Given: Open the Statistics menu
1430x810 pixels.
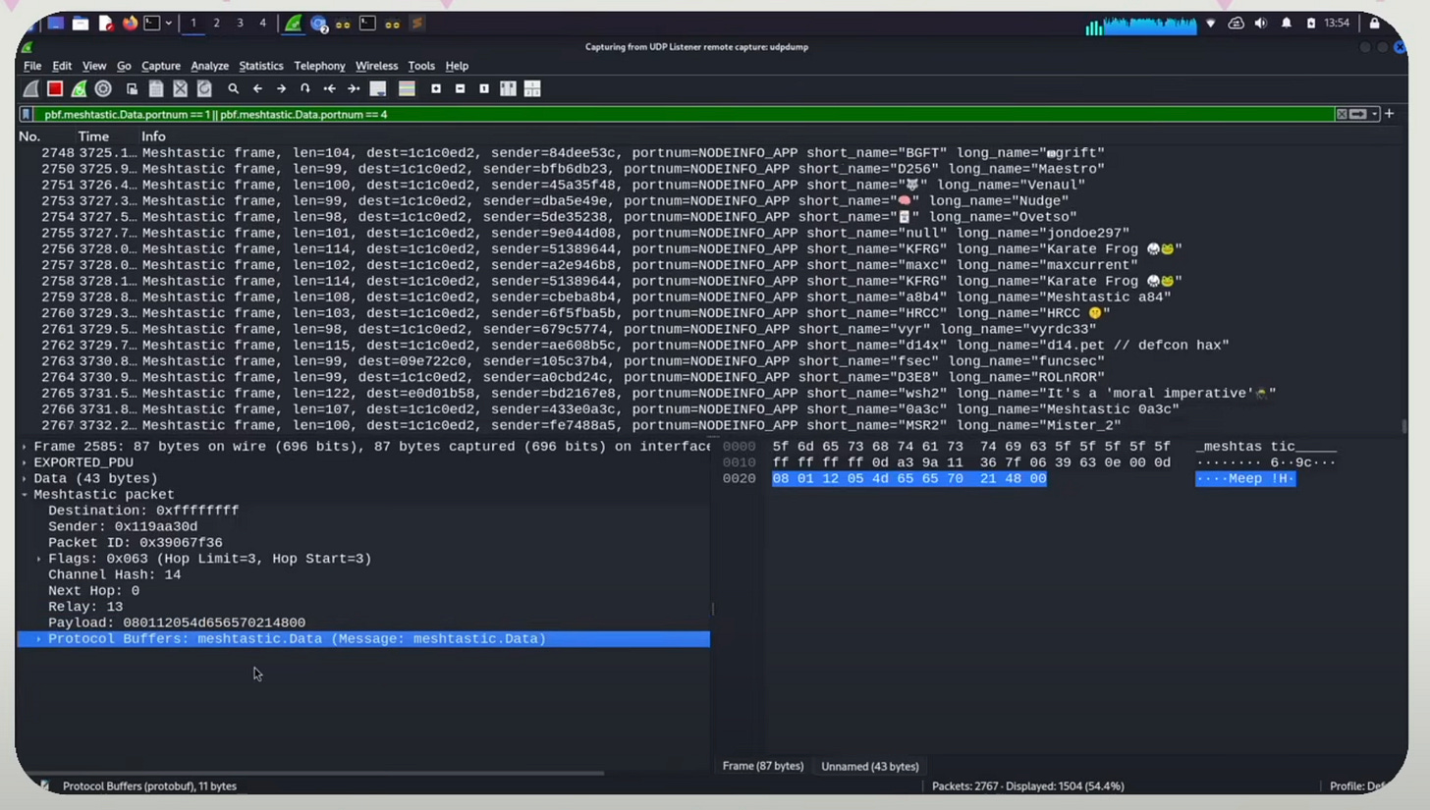Looking at the screenshot, I should coord(261,66).
